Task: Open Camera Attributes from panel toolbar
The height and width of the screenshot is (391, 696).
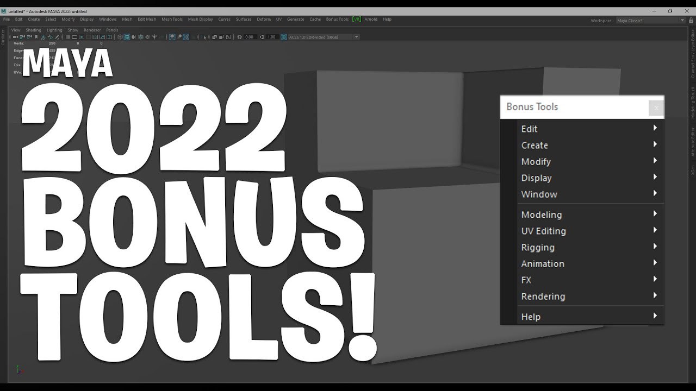Action: (x=29, y=37)
